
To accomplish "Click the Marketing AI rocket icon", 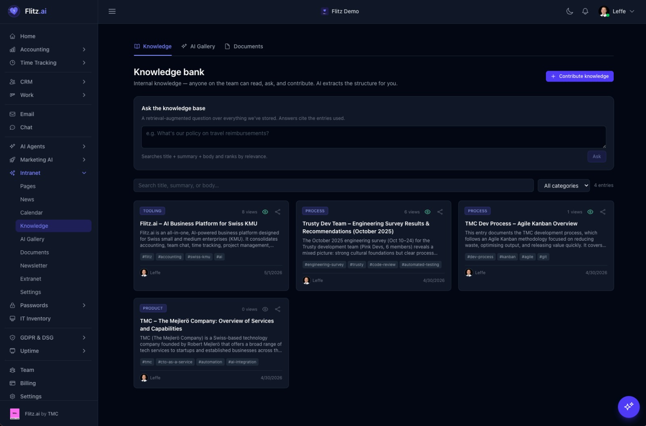I will point(13,160).
